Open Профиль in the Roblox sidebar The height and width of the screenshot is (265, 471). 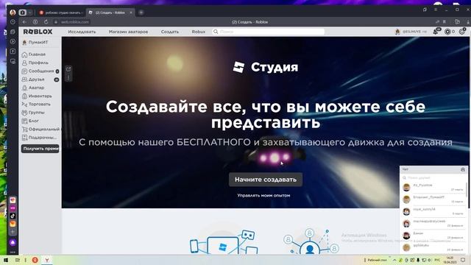[35, 63]
